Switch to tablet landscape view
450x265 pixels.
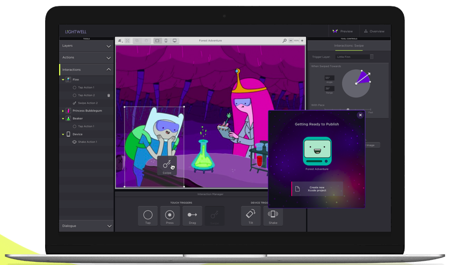pyautogui.click(x=157, y=41)
